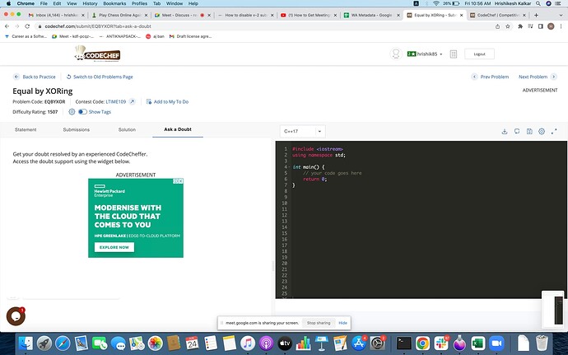
Task: Open Zoom from the dock
Action: pyautogui.click(x=496, y=343)
